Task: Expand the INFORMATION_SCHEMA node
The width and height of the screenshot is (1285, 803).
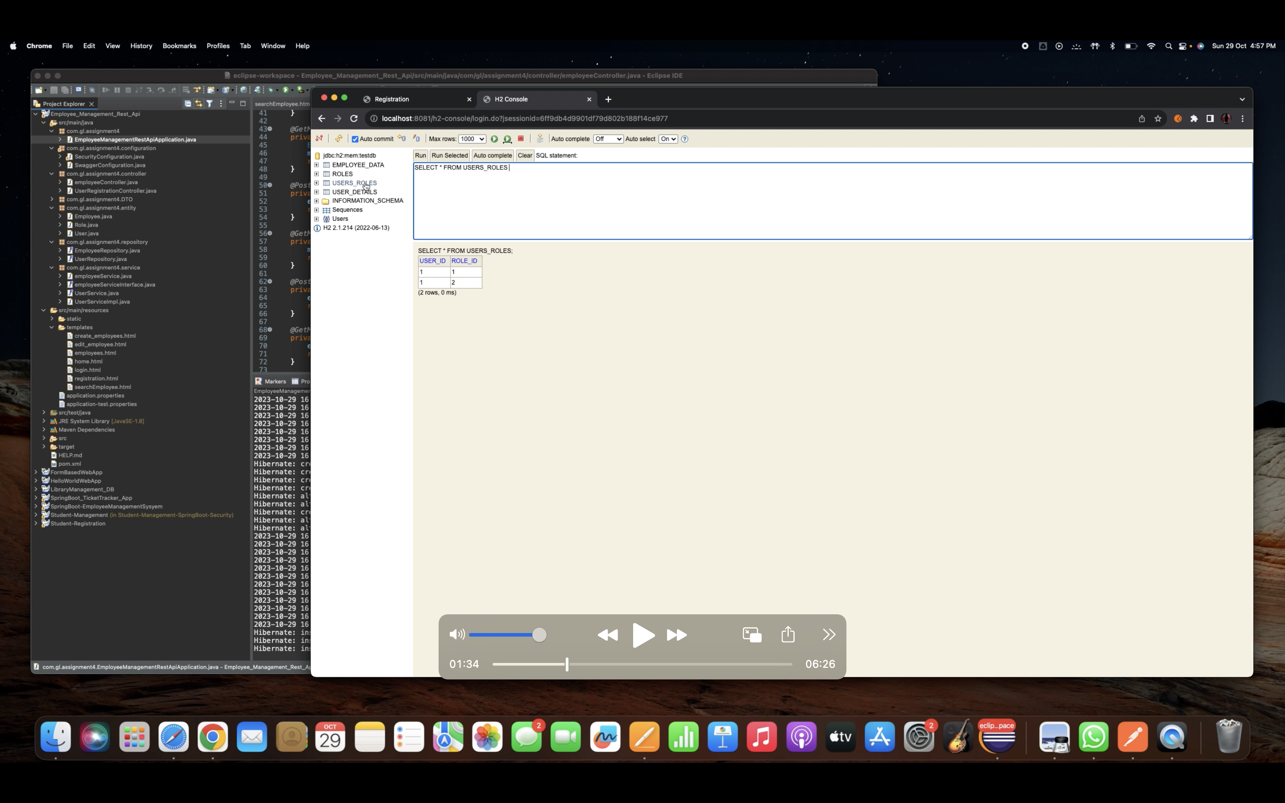Action: click(316, 201)
